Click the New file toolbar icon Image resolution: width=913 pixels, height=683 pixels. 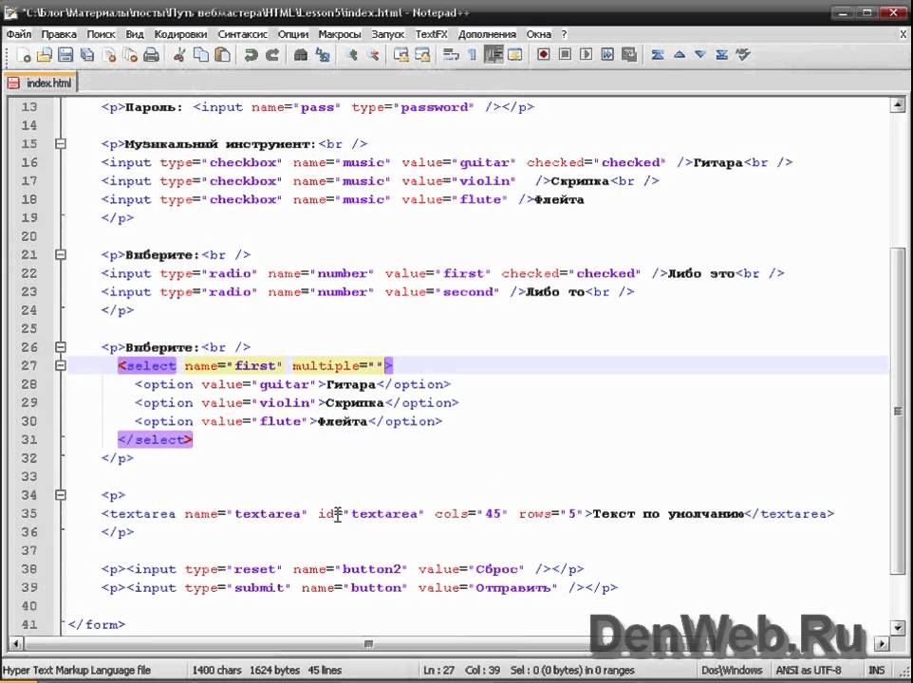25,55
